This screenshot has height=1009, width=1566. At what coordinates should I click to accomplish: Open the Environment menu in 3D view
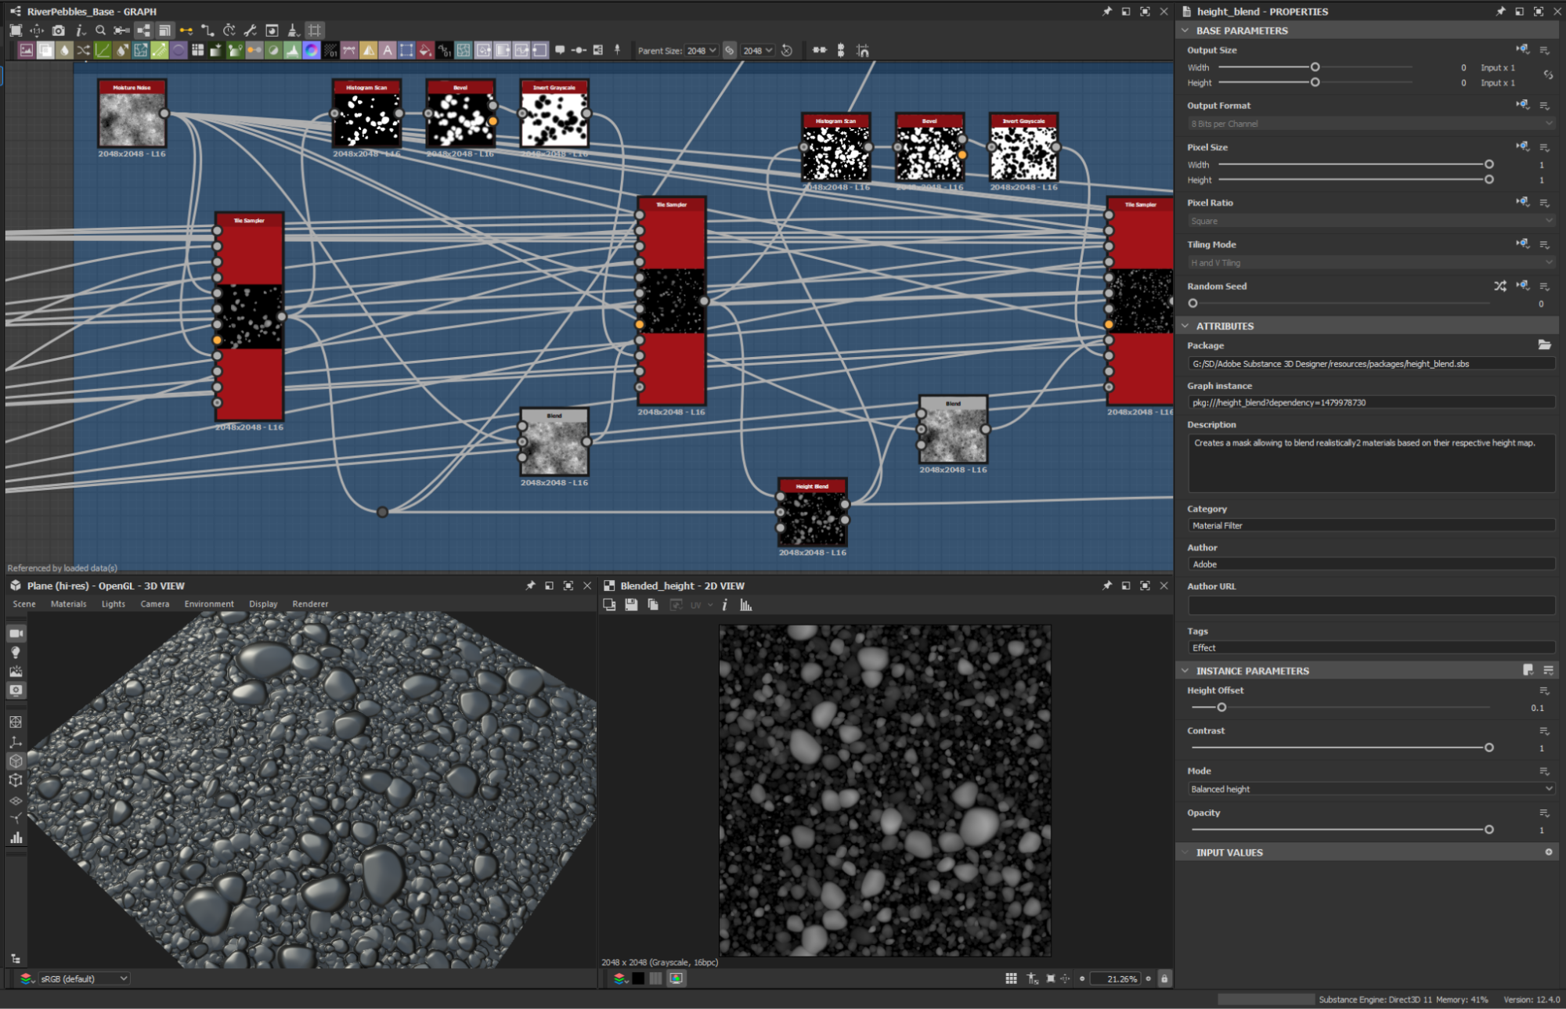click(208, 604)
